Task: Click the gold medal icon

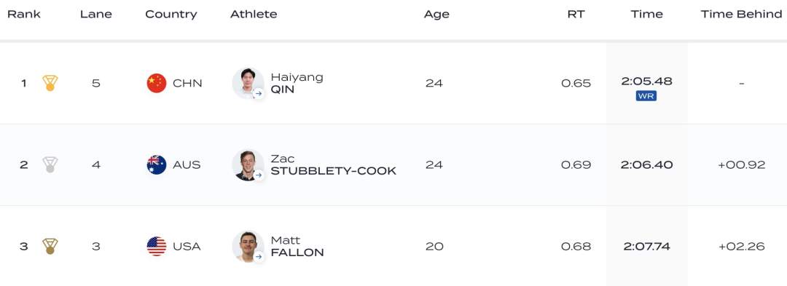Action: (x=50, y=83)
